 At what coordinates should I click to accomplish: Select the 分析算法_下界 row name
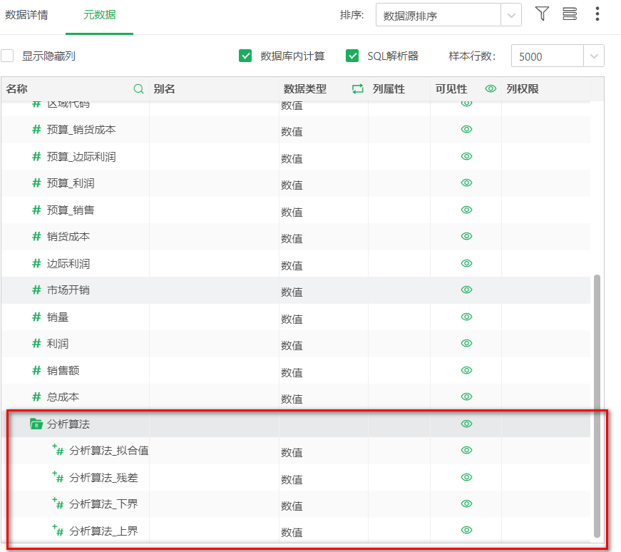[x=103, y=504]
